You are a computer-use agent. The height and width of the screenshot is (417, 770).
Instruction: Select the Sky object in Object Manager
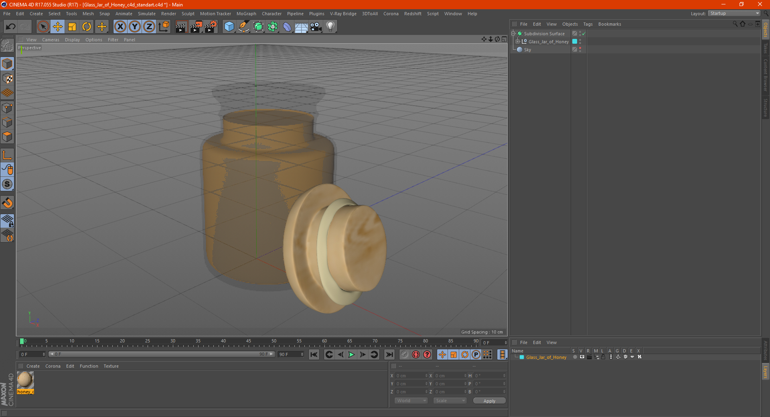coord(527,50)
